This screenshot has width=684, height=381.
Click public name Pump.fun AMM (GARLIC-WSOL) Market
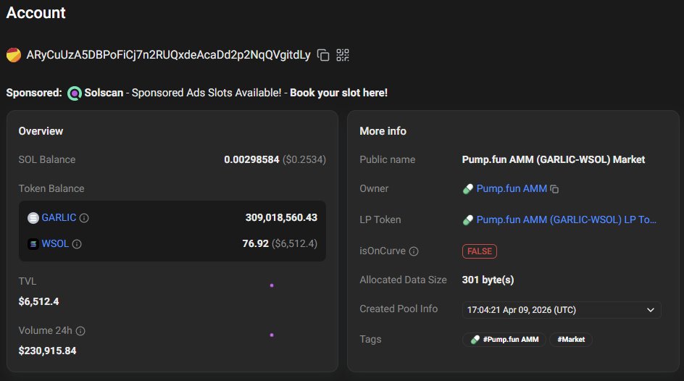(553, 159)
